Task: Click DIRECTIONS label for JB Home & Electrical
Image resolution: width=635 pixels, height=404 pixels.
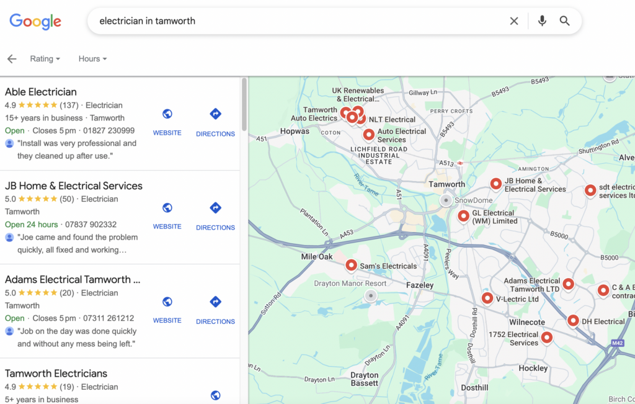Action: click(x=215, y=228)
